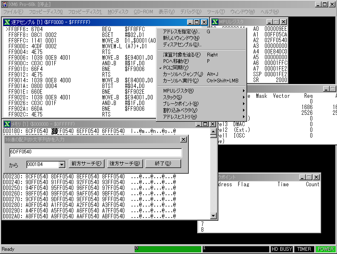
Task: Click the Count column header in breakpoint window
Action: [x=313, y=184]
